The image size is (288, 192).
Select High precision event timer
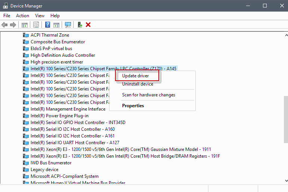(x=57, y=62)
